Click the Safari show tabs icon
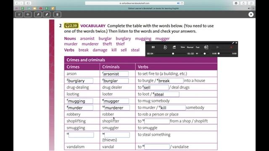 [x=251, y=3]
